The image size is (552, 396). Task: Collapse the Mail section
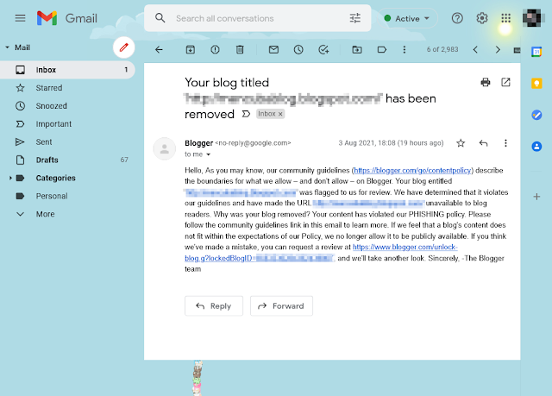point(7,47)
